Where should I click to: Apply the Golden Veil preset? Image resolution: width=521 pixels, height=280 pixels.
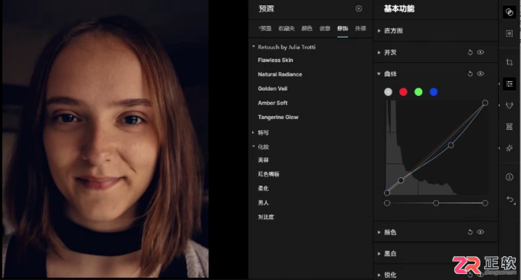tap(273, 88)
